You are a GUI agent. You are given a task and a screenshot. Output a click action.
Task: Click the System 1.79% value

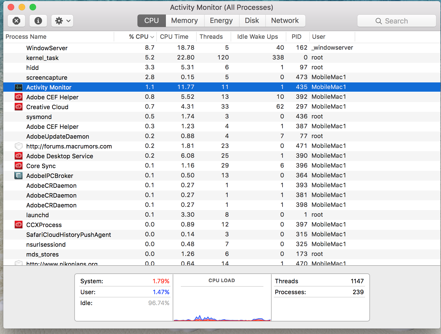(161, 281)
